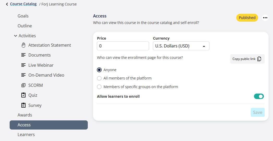Select All members of the platform
Image resolution: width=273 pixels, height=141 pixels.
[x=99, y=78]
